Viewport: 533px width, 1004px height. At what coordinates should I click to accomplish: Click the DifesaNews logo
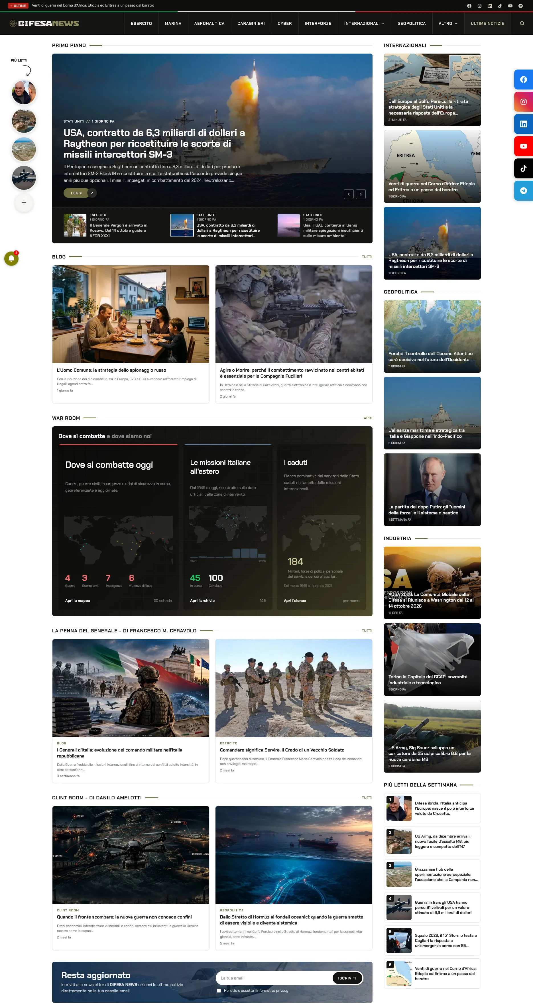click(44, 23)
